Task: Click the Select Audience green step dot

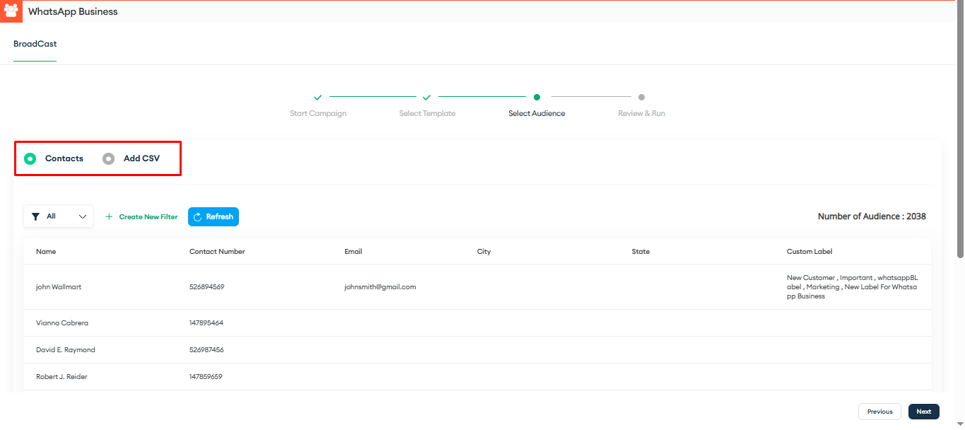Action: click(537, 97)
